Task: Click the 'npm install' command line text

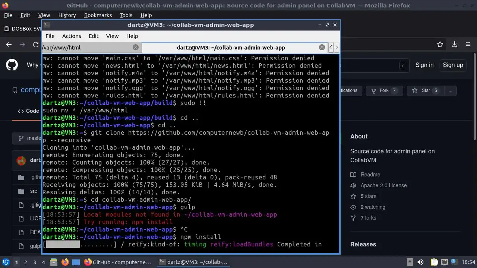Action: coord(200,237)
